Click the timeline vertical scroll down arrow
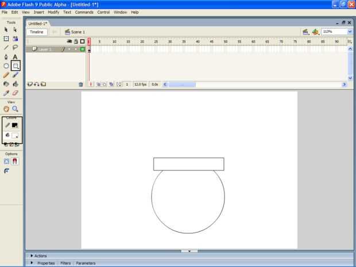 coord(350,78)
